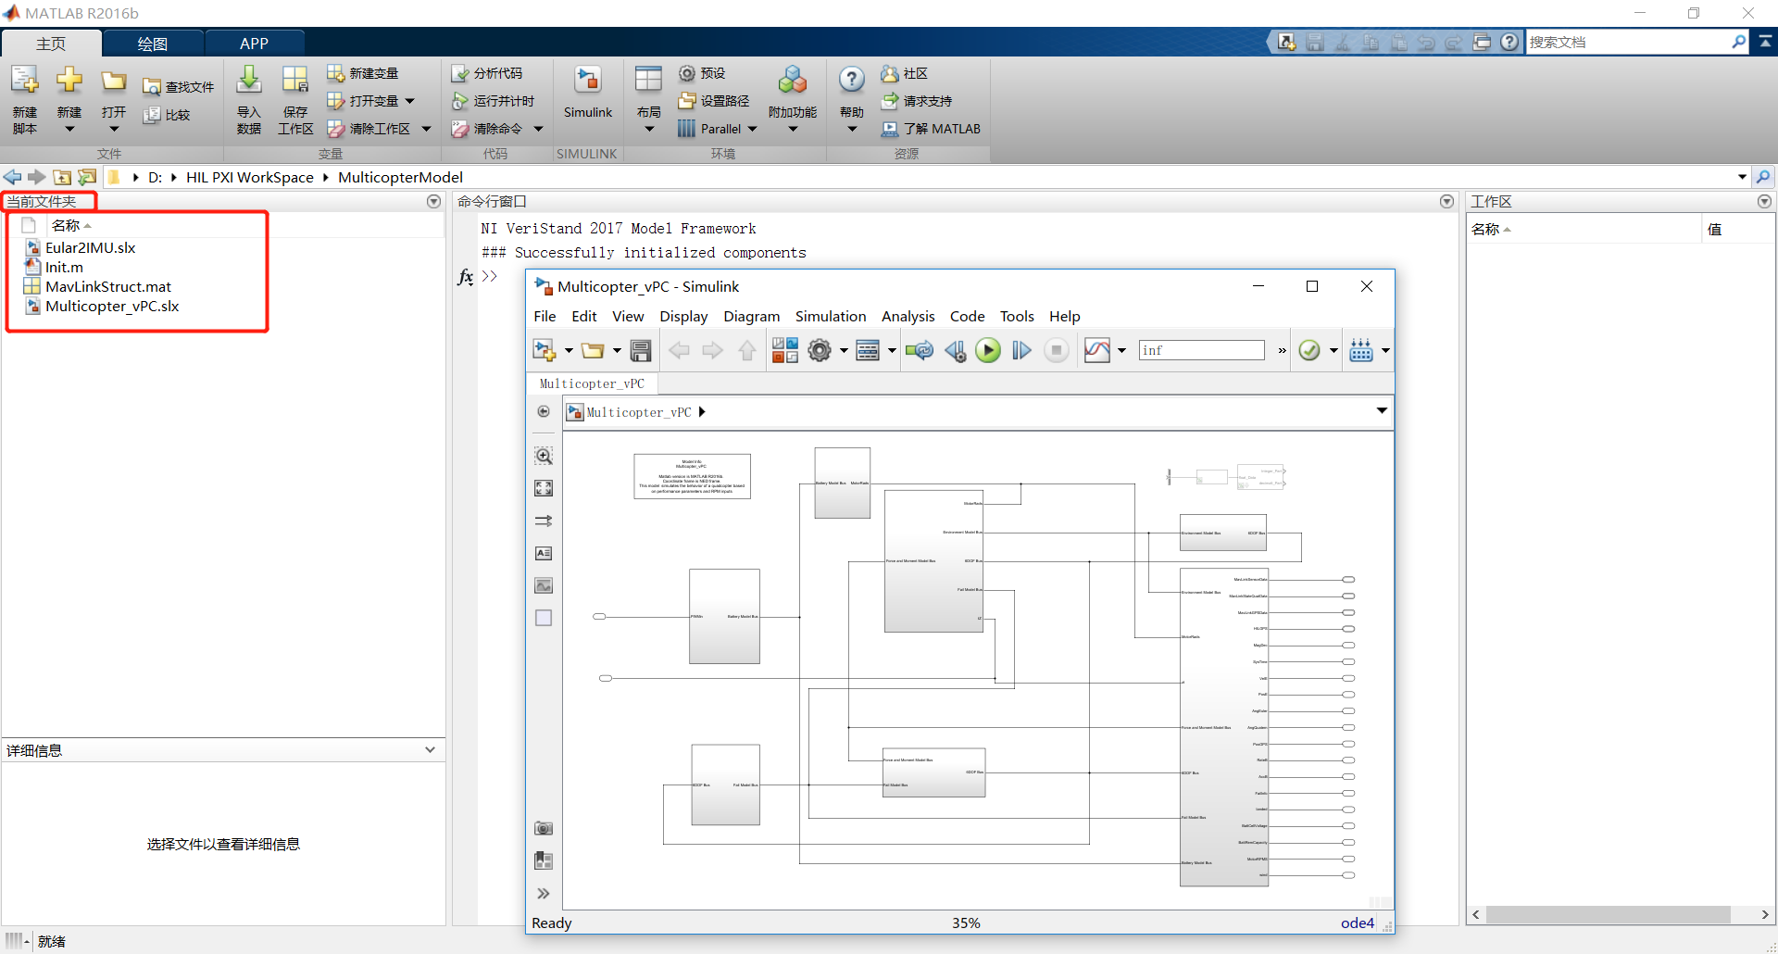Viewport: 1778px width, 954px height.
Task: Click New Variable (新建变量) button
Action: [363, 73]
